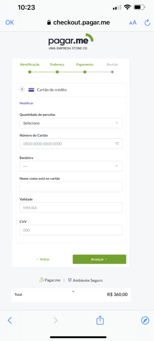Click the Avançar button
Screen dimensions: 154x341
click(99, 259)
